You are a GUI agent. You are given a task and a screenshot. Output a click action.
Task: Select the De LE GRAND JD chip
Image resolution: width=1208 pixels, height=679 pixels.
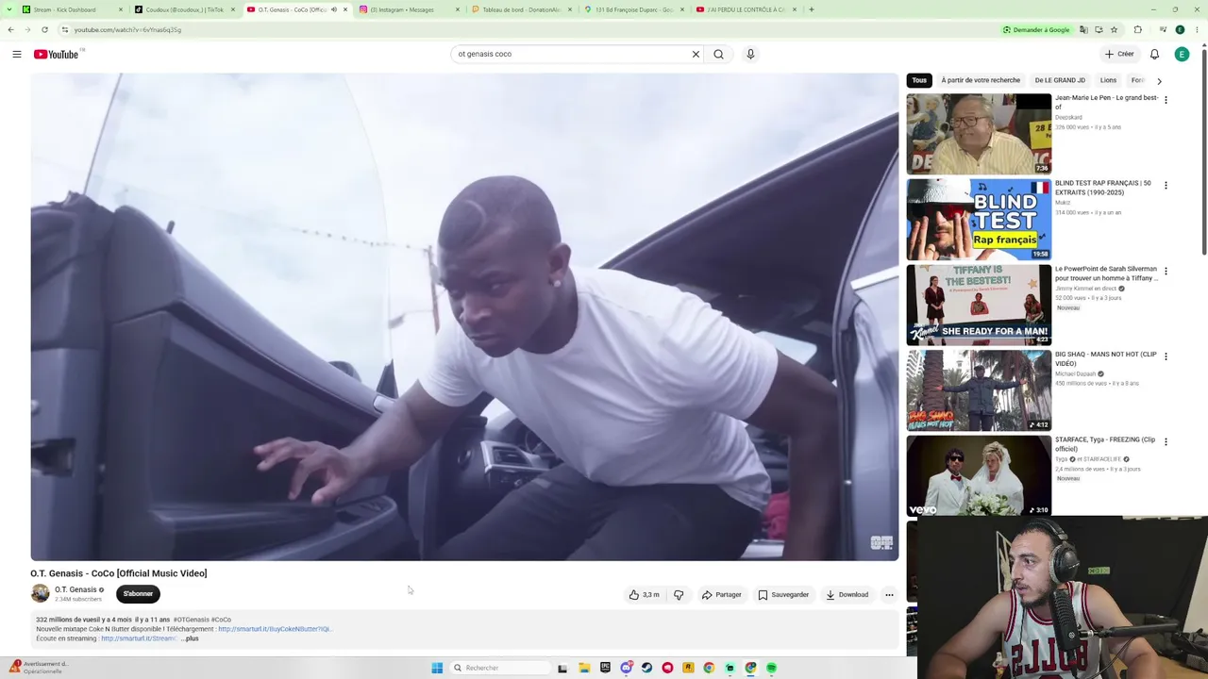(x=1060, y=80)
